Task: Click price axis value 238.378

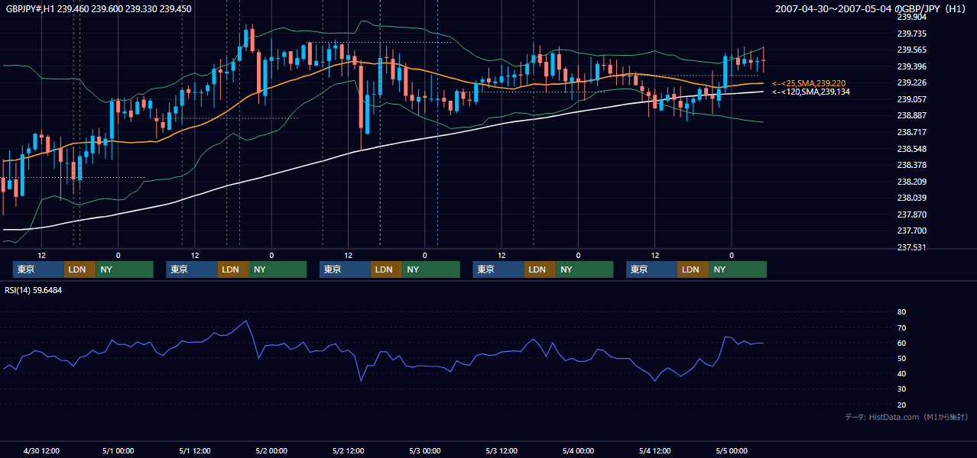Action: (912, 165)
